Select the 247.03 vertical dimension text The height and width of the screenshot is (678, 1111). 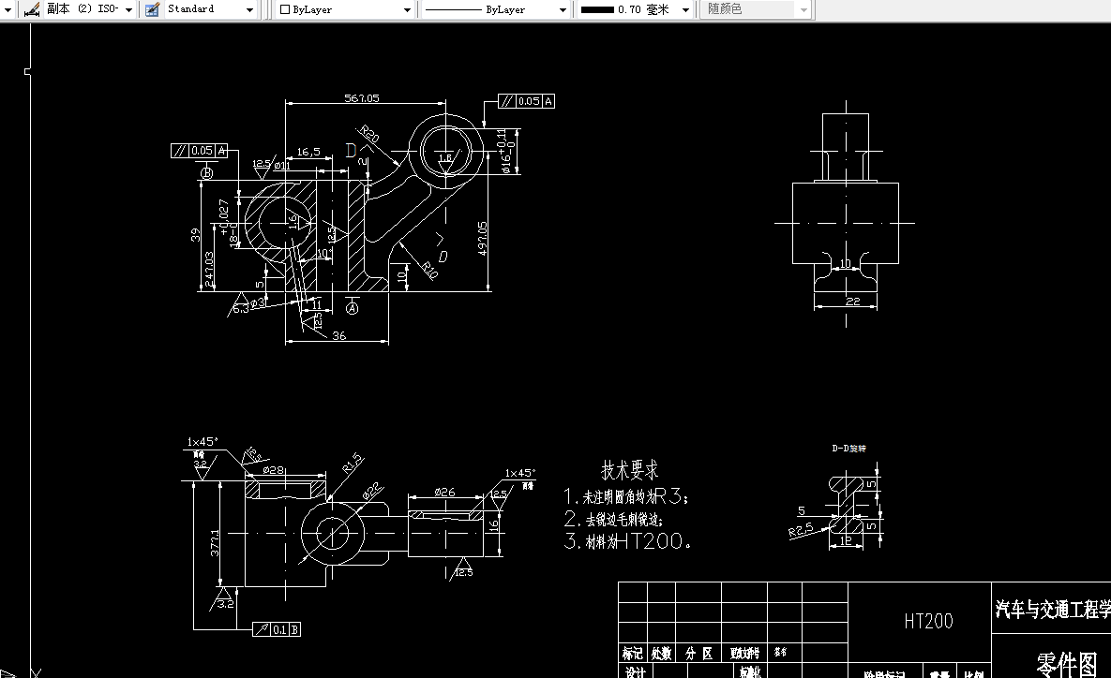point(209,269)
